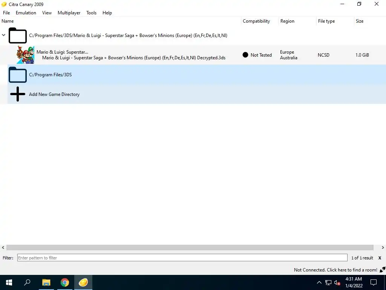
Task: Clear the filter with X button
Action: (380, 258)
